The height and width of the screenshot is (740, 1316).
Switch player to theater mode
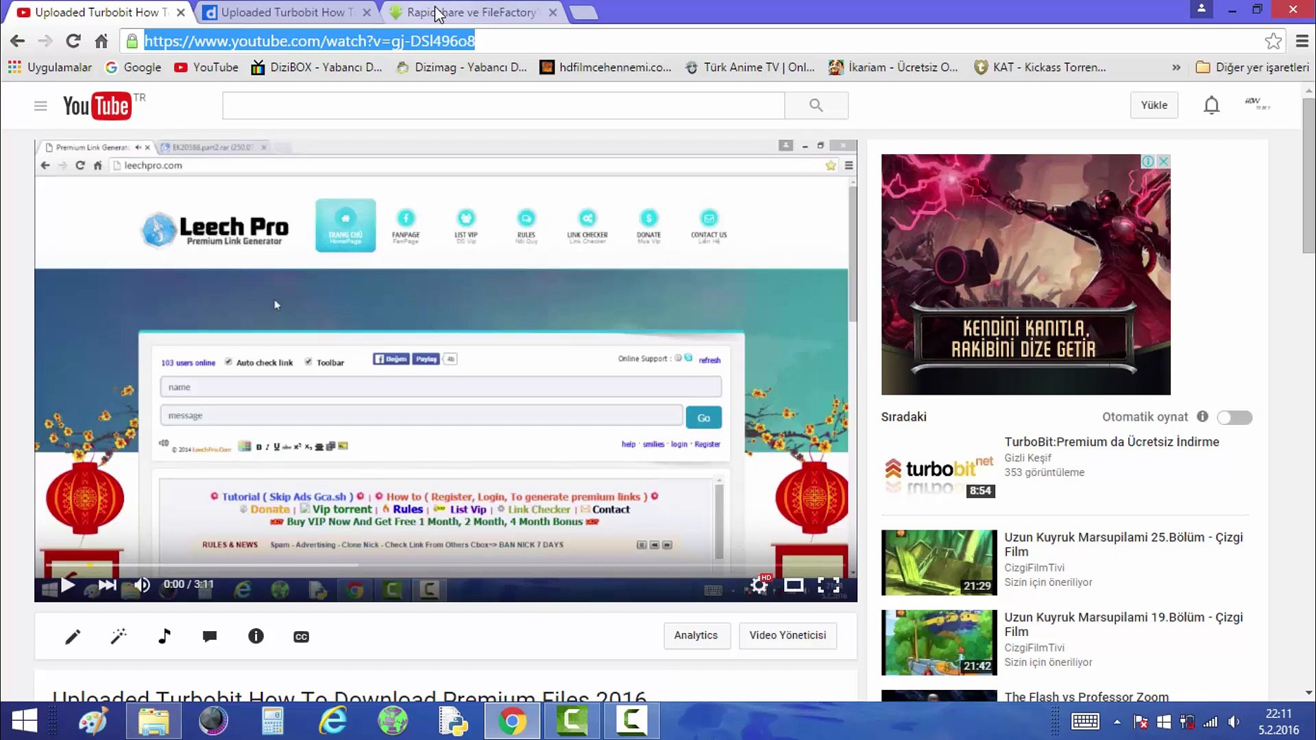point(794,585)
